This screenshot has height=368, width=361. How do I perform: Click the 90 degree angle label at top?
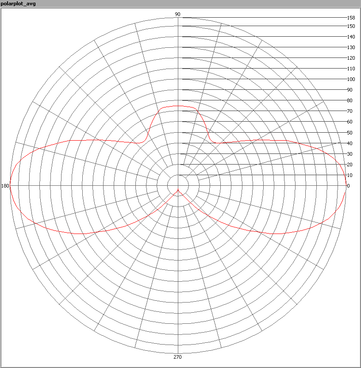point(177,14)
